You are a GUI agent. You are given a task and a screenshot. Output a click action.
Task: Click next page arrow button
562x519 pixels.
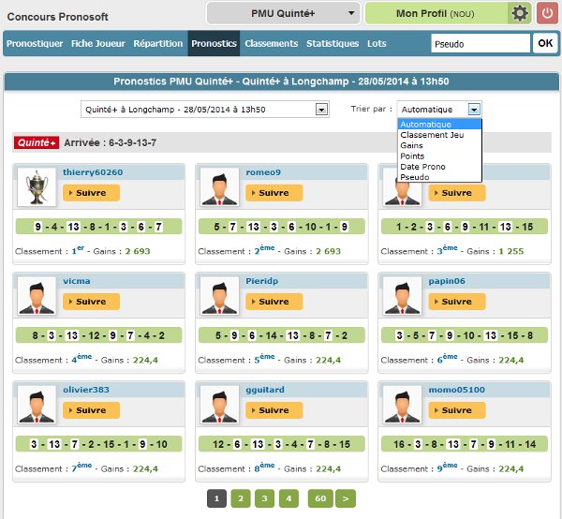[346, 498]
